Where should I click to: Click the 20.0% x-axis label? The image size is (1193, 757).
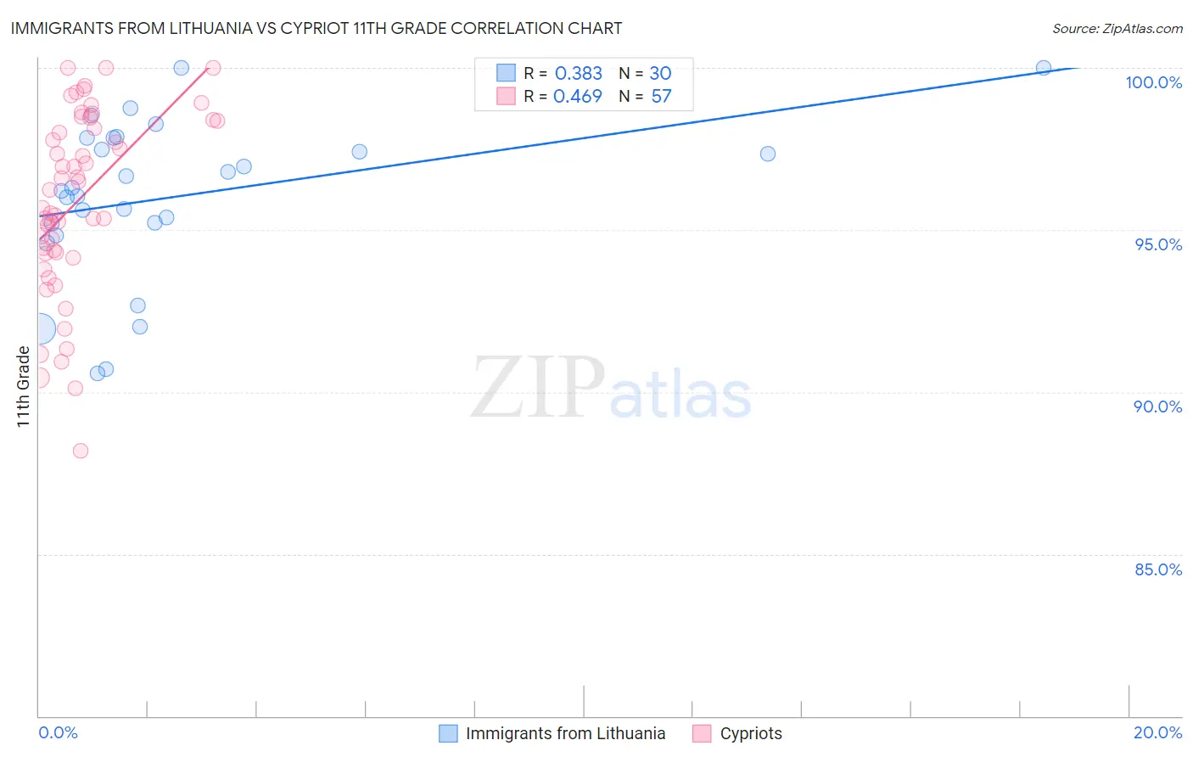(1158, 732)
